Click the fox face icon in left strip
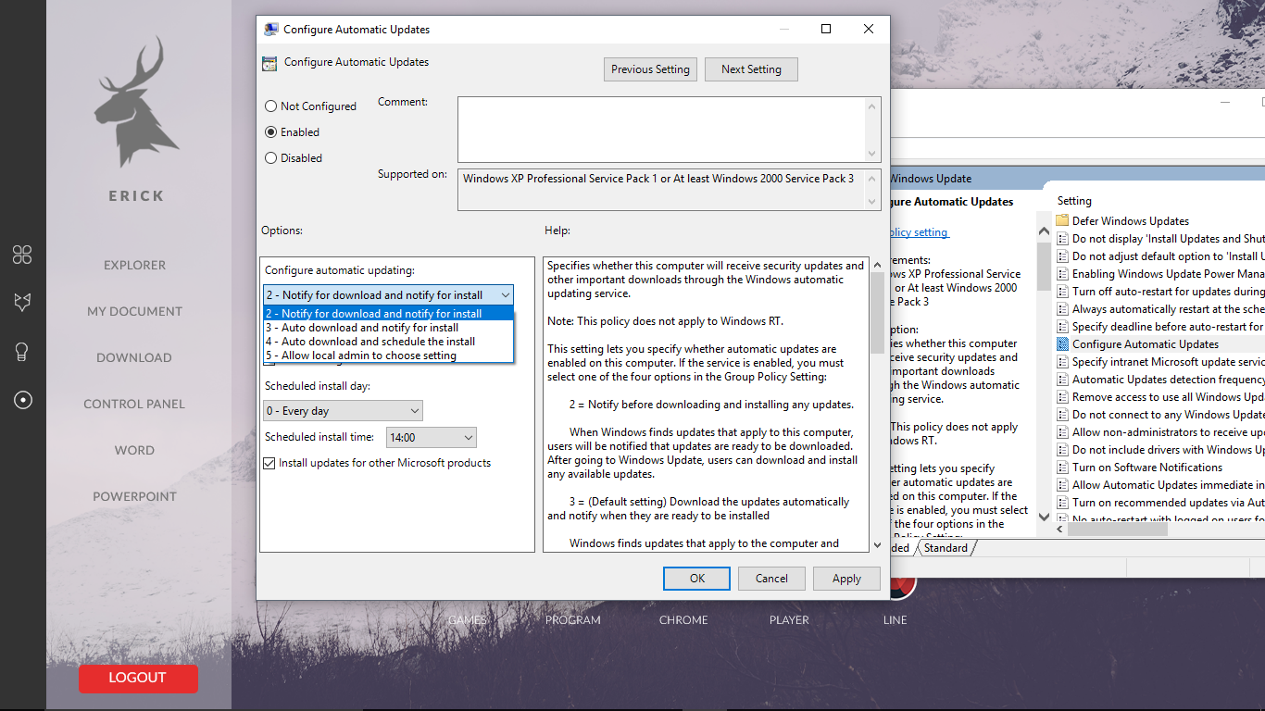The height and width of the screenshot is (711, 1265). click(22, 302)
